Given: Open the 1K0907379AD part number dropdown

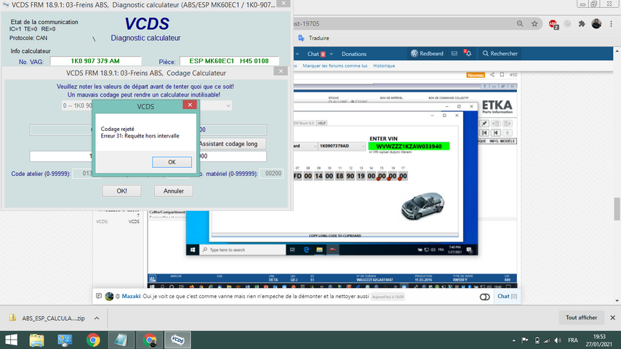Looking at the screenshot, I should [x=342, y=145].
